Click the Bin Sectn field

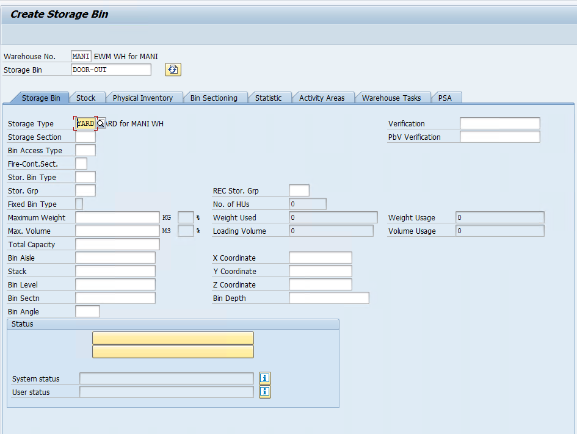(115, 298)
